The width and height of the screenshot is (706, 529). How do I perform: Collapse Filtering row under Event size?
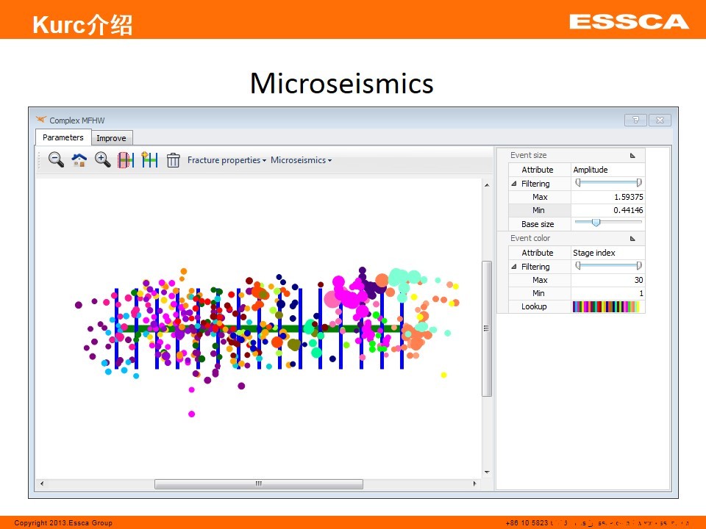coord(515,184)
